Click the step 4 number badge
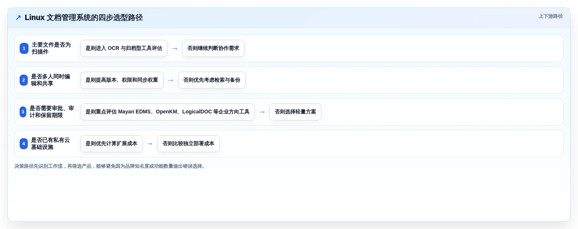The image size is (578, 229). click(24, 144)
